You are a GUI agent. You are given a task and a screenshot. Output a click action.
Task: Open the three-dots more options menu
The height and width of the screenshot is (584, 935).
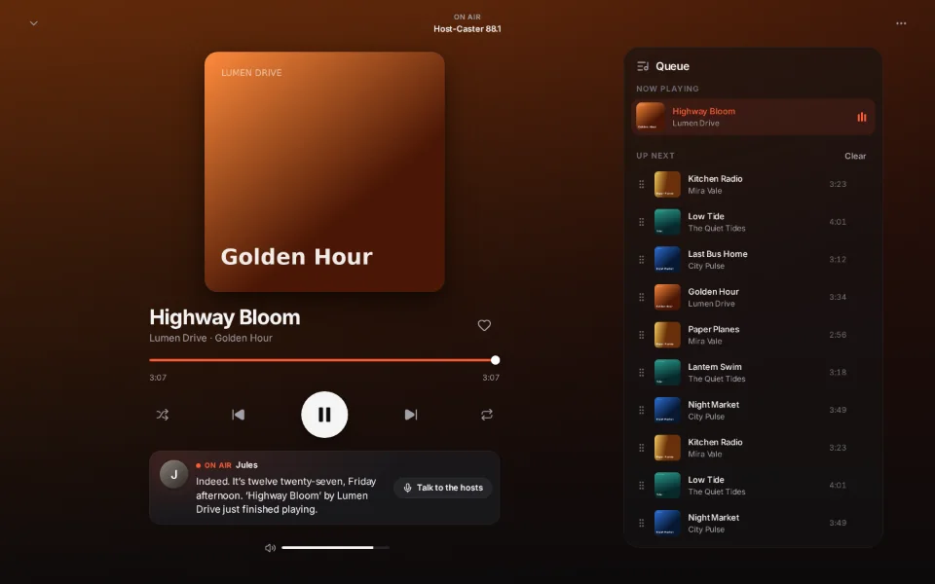[x=901, y=23]
